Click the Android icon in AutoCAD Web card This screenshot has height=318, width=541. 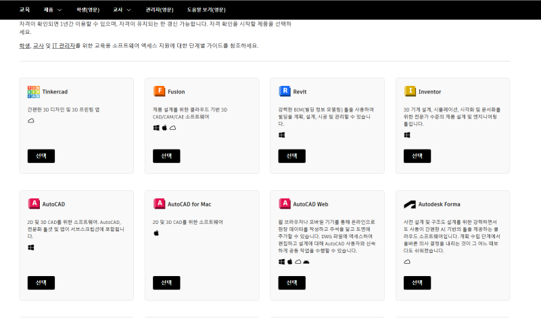pos(306,262)
